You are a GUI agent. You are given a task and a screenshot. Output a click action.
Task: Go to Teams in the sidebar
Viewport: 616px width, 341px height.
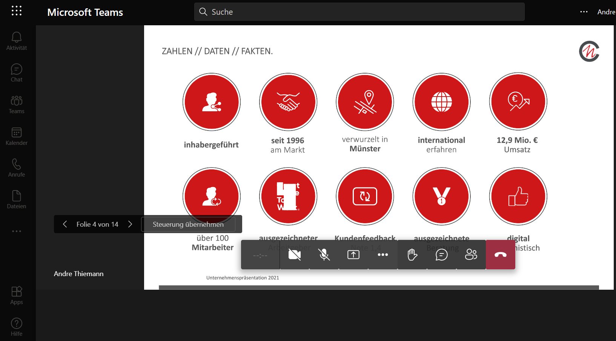coord(17,104)
